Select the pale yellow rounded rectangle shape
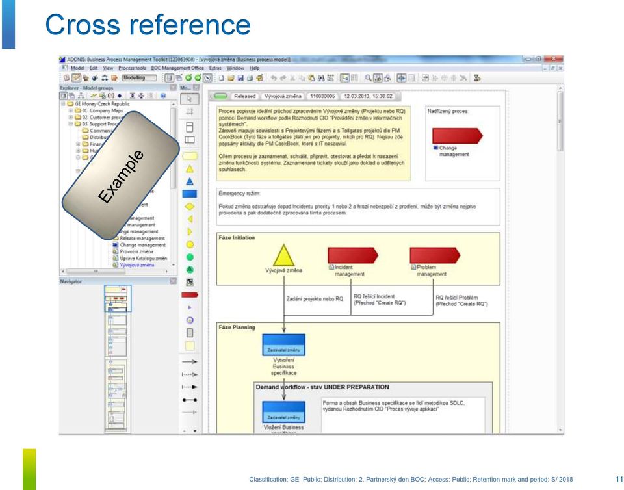The width and height of the screenshot is (624, 490). (190, 156)
